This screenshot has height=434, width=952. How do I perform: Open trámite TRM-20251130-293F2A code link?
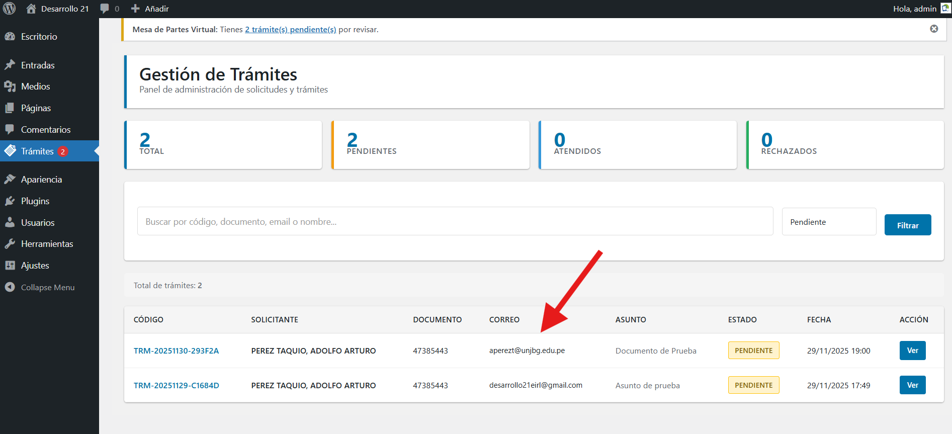click(176, 351)
